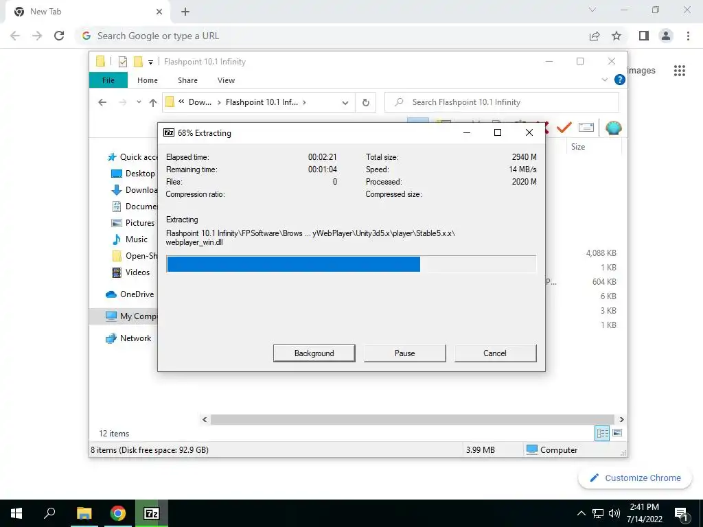This screenshot has height=527, width=703.
Task: Open Customize Quick Access Toolbar dropdown
Action: pyautogui.click(x=150, y=62)
